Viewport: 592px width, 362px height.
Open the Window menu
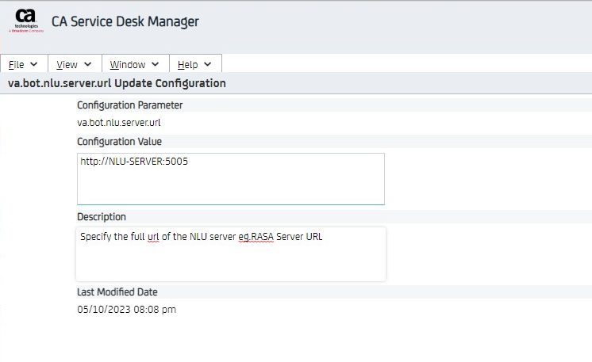coord(127,64)
